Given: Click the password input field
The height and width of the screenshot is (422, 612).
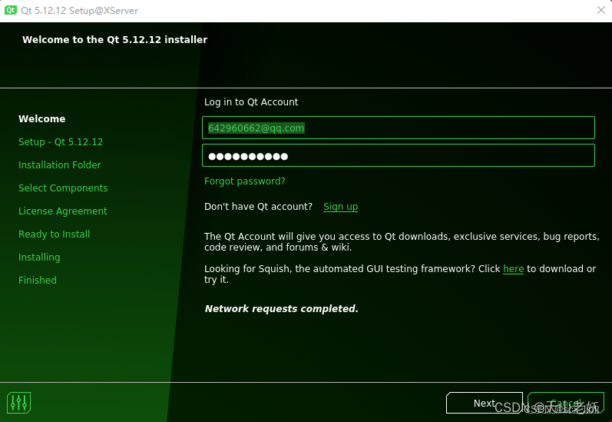Looking at the screenshot, I should [398, 155].
